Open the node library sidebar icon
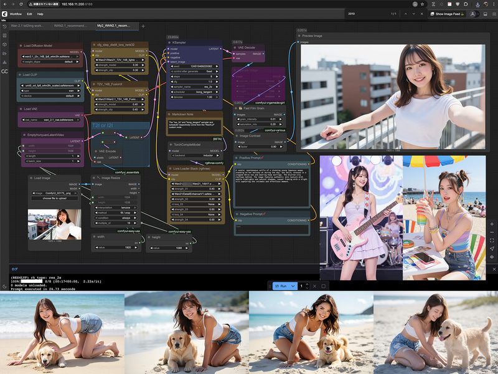 (x=4, y=36)
